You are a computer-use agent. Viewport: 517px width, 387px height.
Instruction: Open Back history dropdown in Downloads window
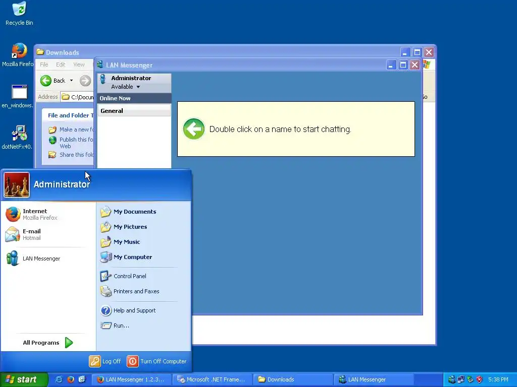click(71, 81)
